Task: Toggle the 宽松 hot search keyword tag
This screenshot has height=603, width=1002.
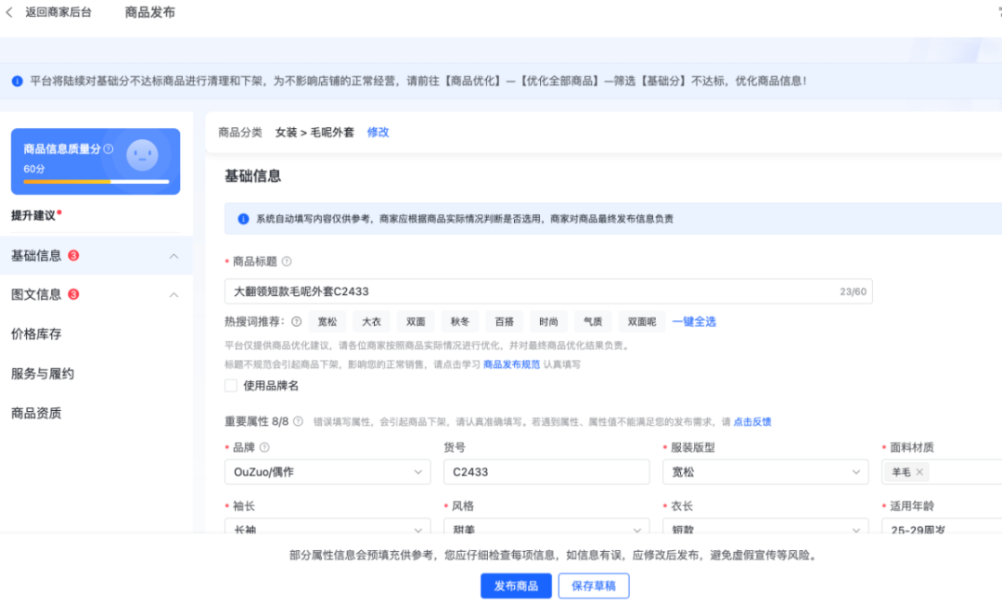Action: coord(327,321)
